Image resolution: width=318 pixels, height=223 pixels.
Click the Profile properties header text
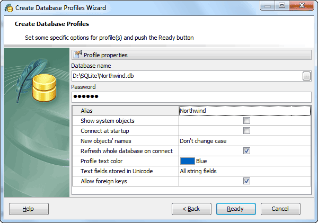pyautogui.click(x=105, y=55)
